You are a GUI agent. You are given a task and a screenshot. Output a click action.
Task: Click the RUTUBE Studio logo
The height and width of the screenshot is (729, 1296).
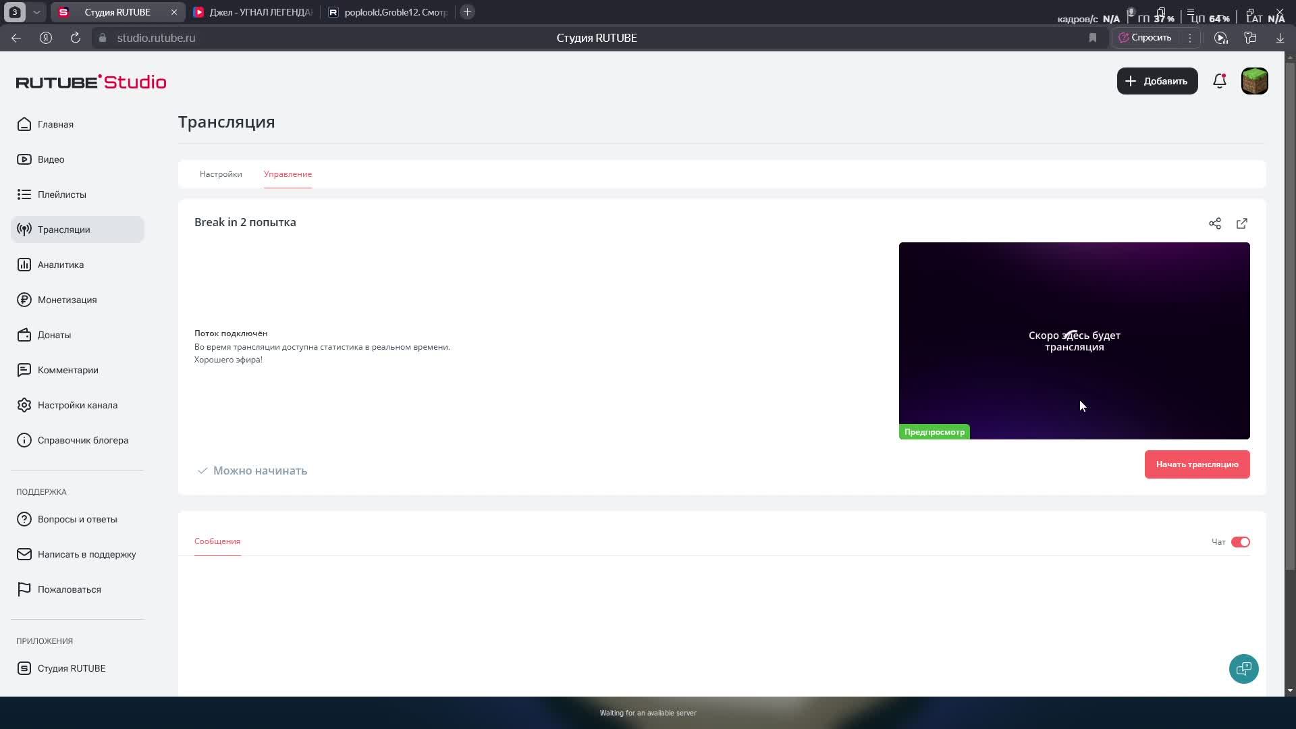point(91,82)
